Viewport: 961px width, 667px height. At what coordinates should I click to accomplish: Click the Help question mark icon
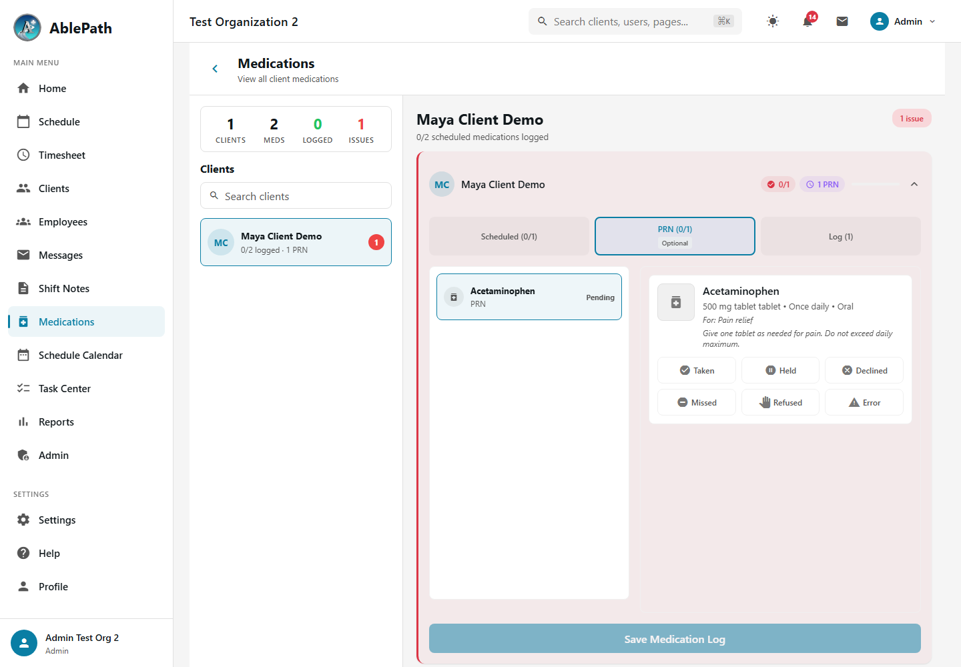pos(23,553)
